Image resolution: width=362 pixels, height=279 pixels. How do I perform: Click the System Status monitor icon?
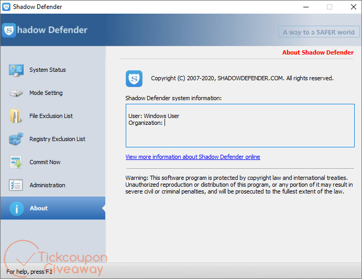point(16,70)
